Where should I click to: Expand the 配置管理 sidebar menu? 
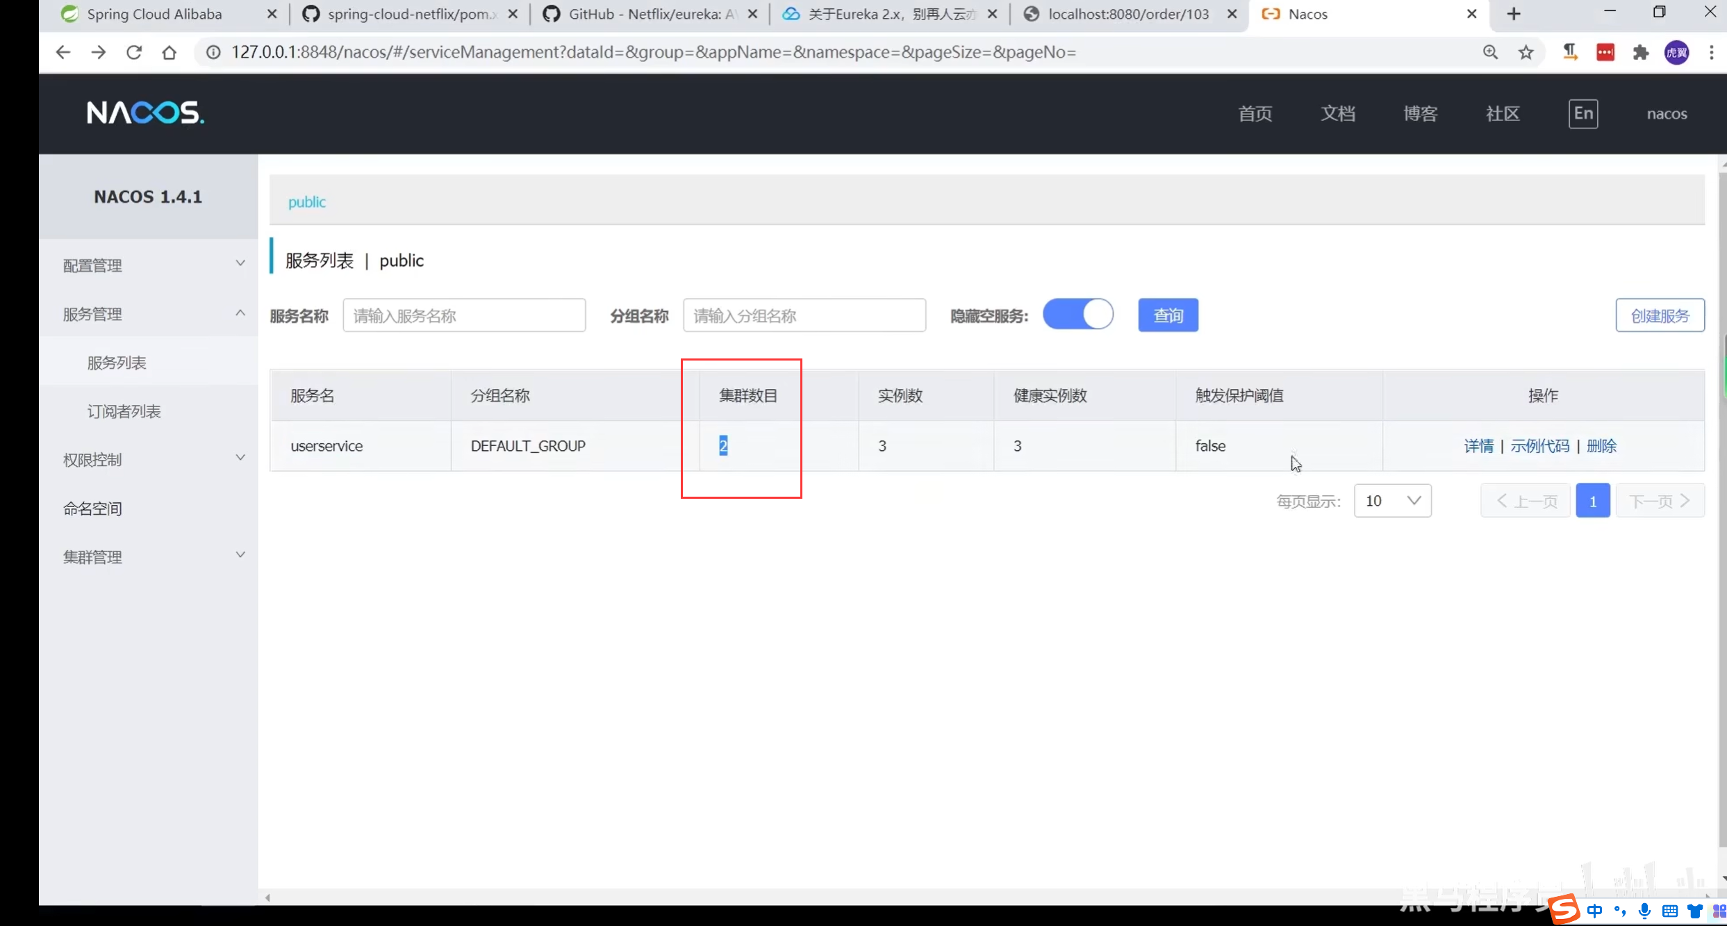[153, 265]
